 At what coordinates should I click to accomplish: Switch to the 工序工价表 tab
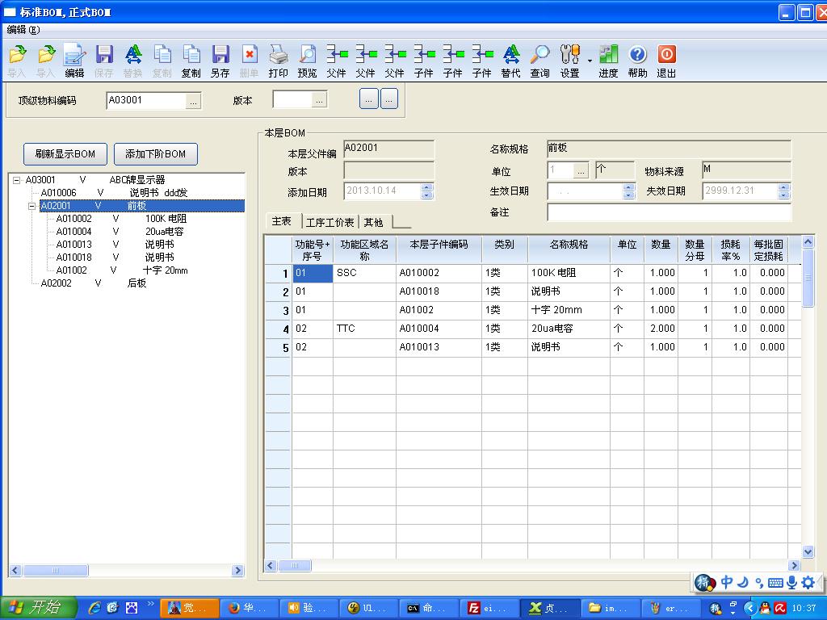click(330, 223)
